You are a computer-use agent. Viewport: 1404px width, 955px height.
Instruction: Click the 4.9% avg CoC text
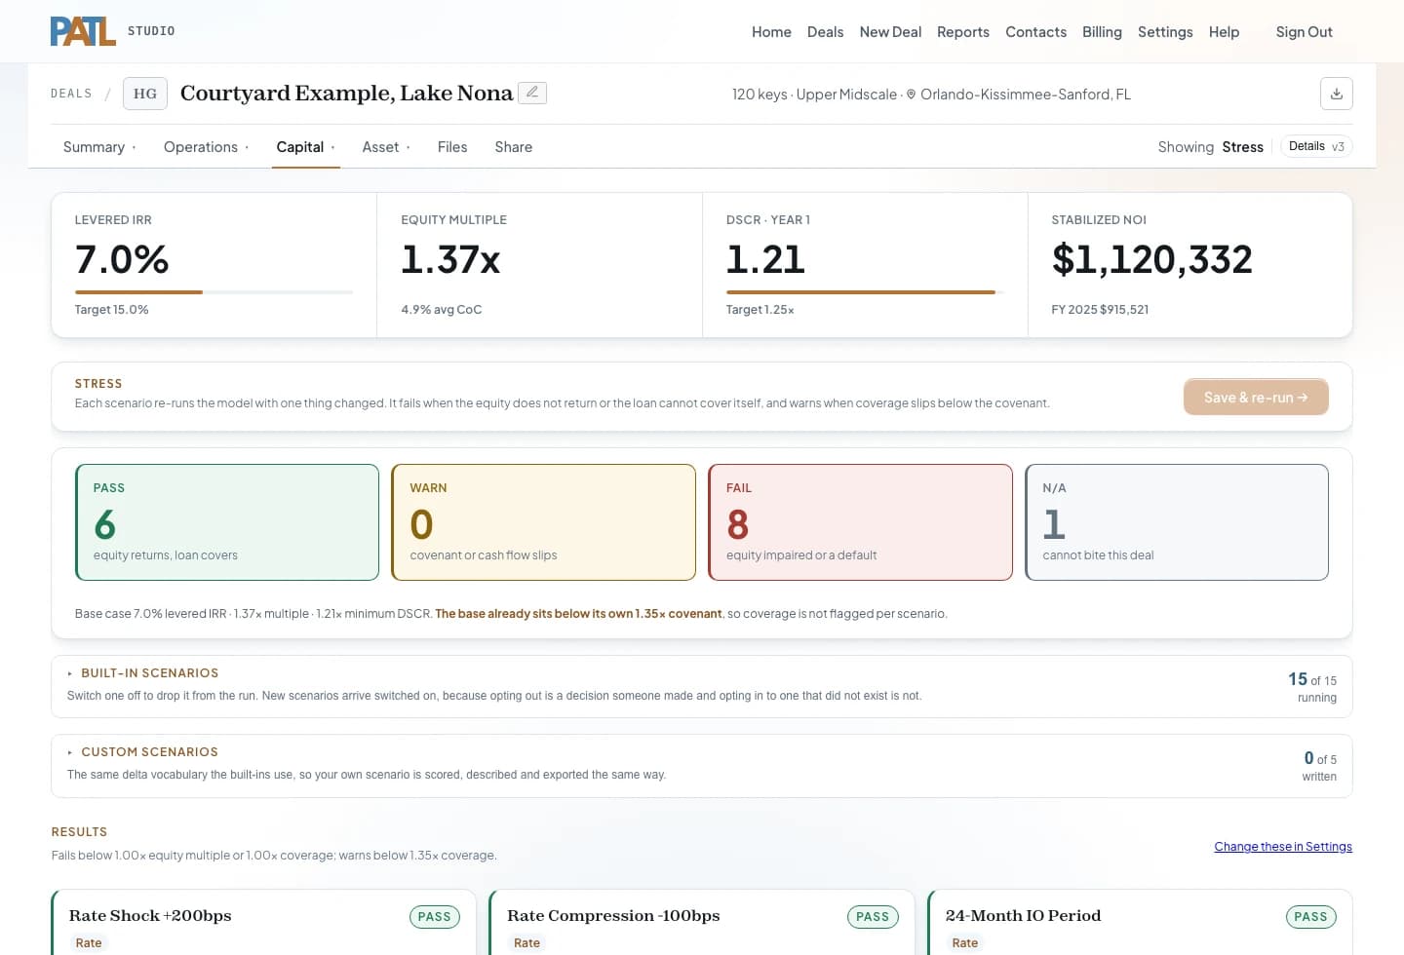(441, 310)
